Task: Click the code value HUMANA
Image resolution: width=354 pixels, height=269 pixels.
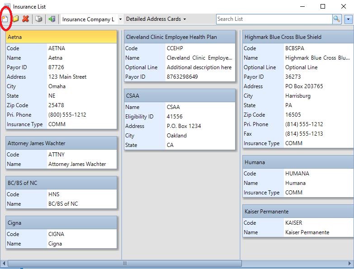Action: tap(297, 174)
